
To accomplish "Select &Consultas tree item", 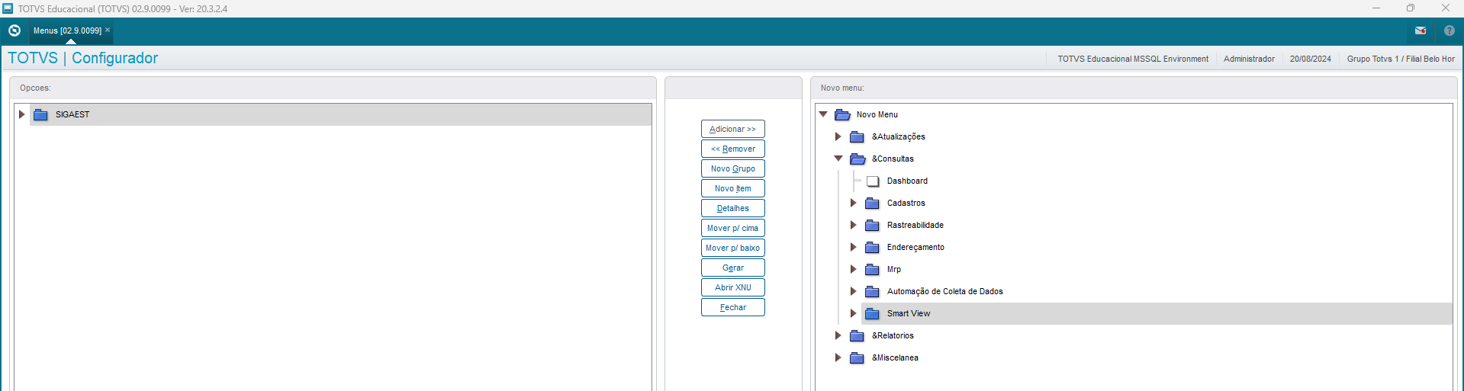I will tap(893, 159).
